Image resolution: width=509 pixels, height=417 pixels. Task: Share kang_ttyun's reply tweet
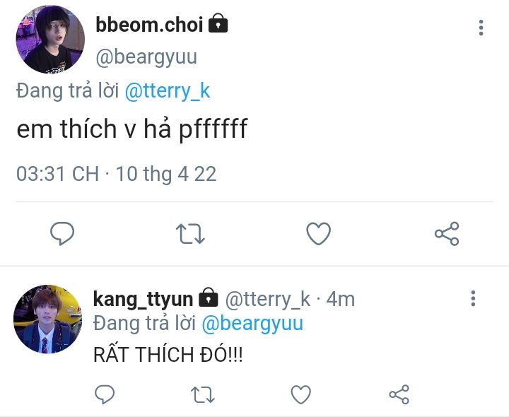(399, 394)
